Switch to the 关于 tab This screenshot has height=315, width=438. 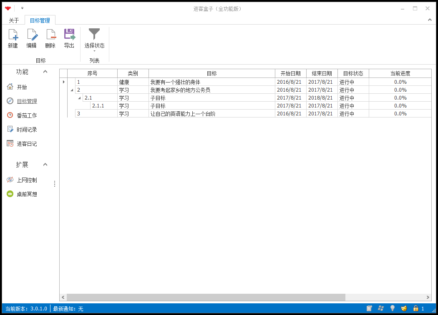[x=14, y=20]
